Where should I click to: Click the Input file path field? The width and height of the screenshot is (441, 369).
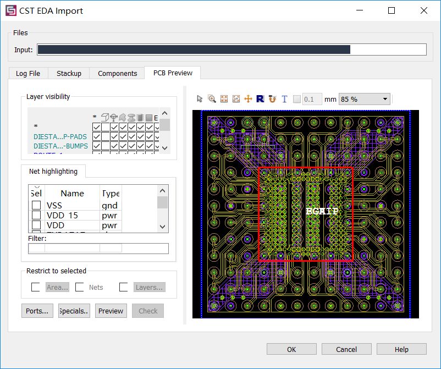[231, 49]
